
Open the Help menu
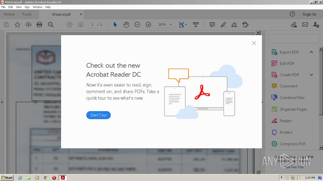tap(48, 7)
